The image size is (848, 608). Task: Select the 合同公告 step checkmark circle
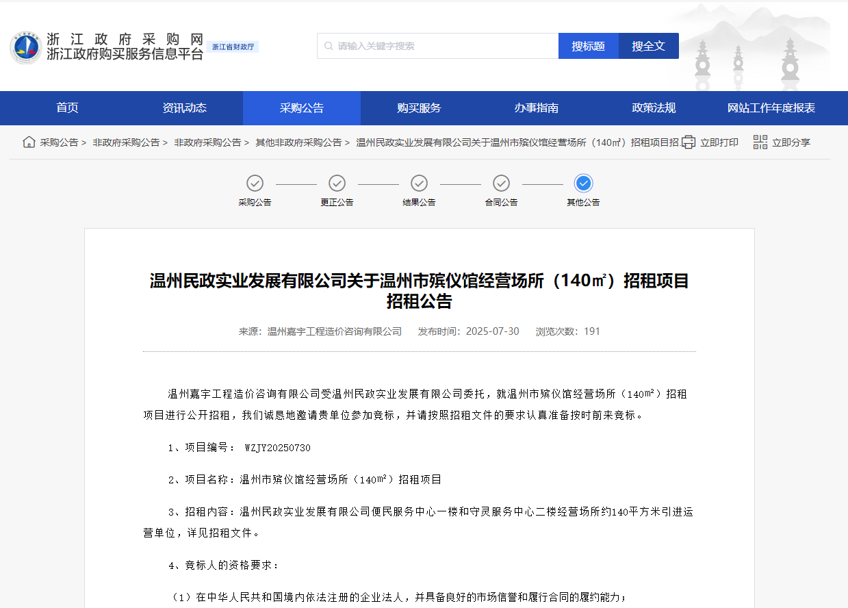(501, 183)
